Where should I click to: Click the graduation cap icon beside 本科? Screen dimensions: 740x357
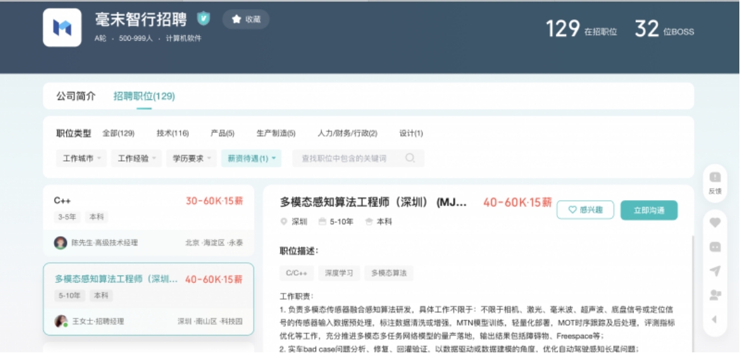pos(369,222)
